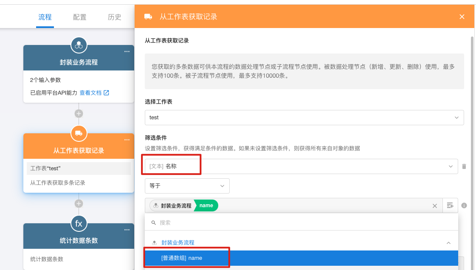Collapse the 封装业务流程 group in list
Image resolution: width=476 pixels, height=270 pixels.
[448, 243]
